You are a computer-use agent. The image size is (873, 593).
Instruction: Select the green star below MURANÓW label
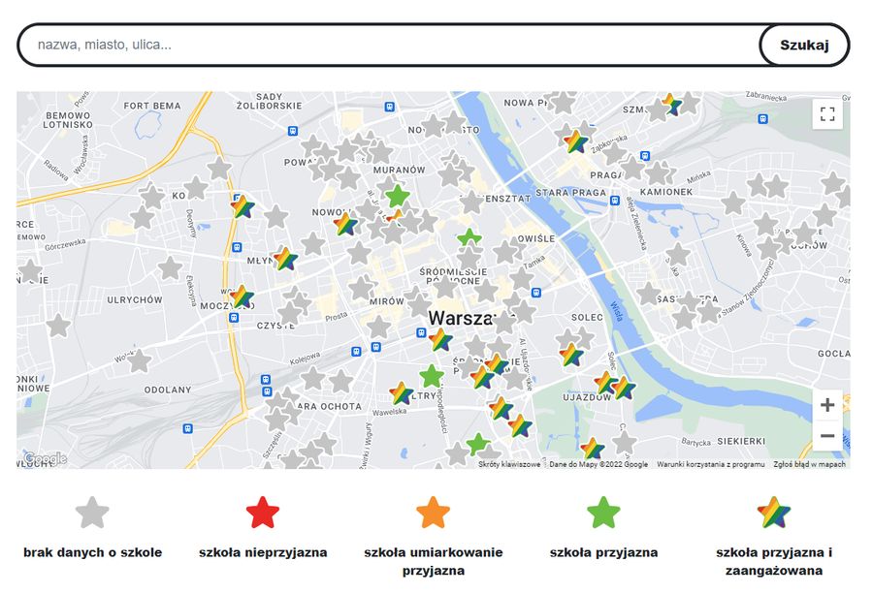pos(397,197)
